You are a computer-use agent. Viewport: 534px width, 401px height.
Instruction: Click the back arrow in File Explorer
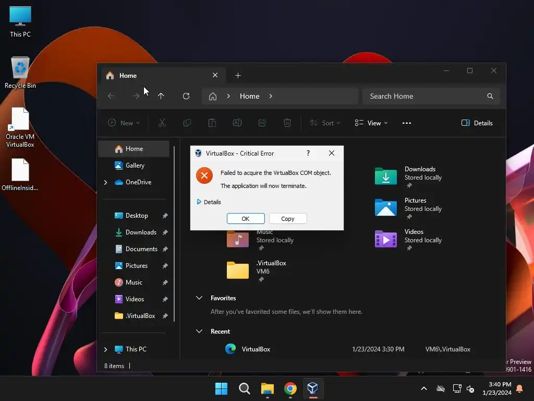(111, 96)
